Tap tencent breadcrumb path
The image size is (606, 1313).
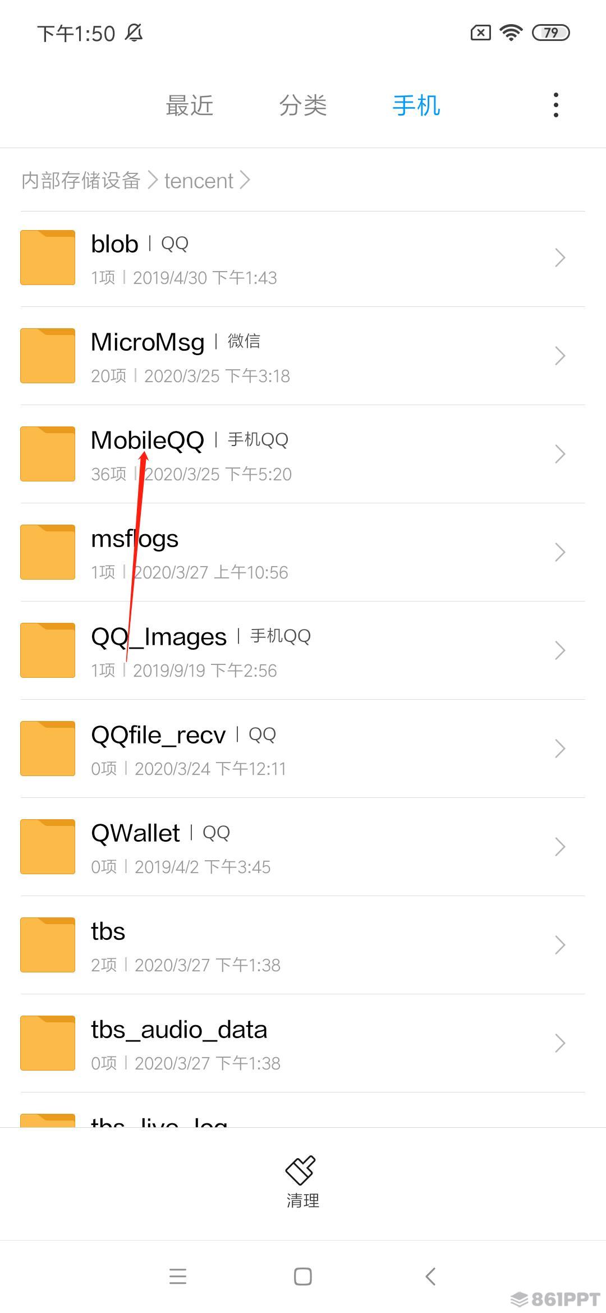(x=199, y=181)
